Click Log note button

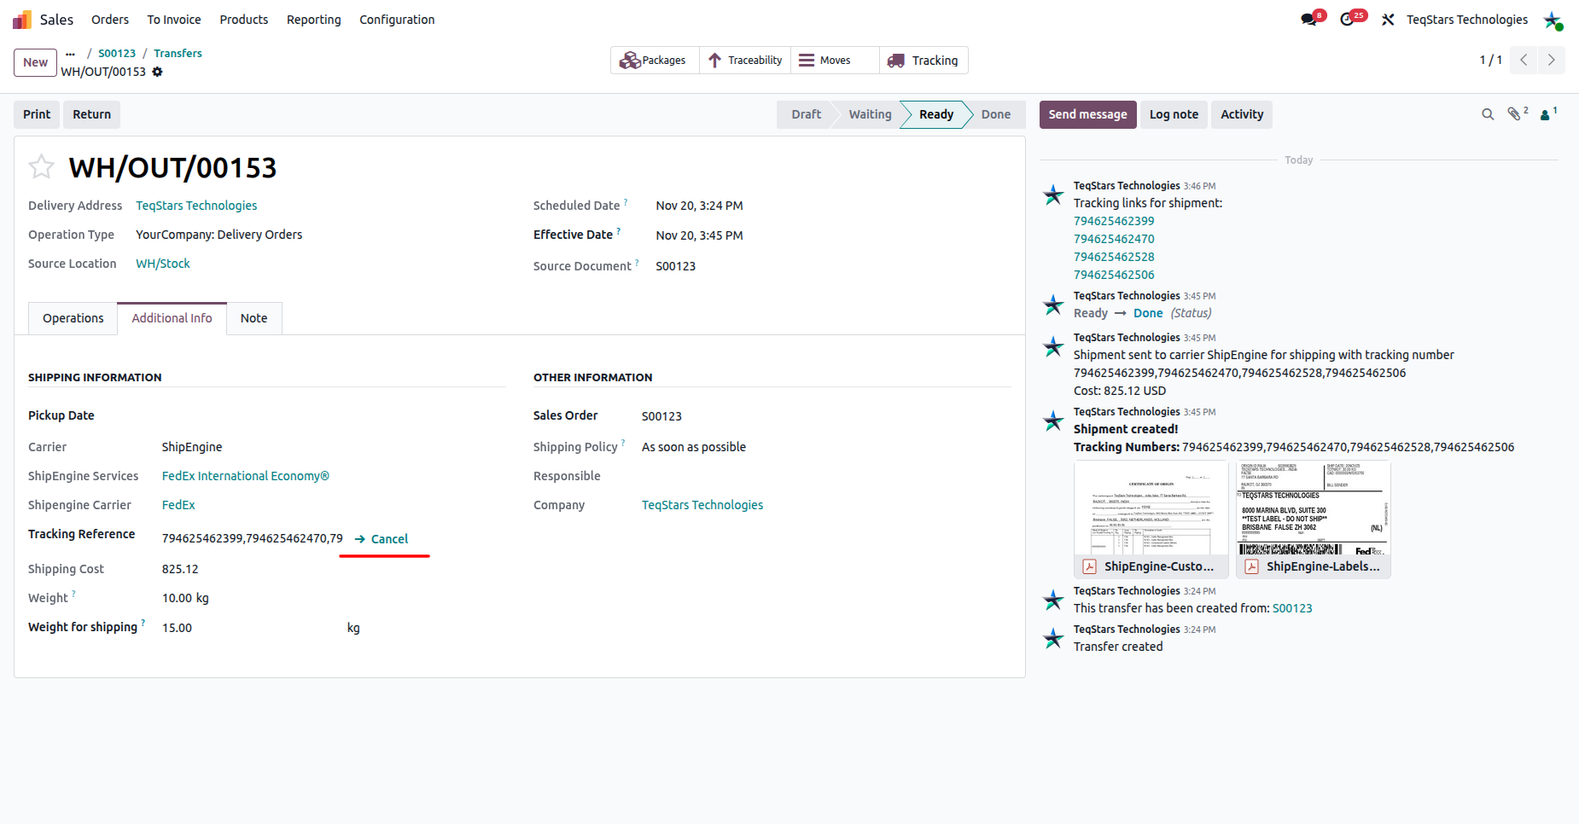coord(1174,114)
